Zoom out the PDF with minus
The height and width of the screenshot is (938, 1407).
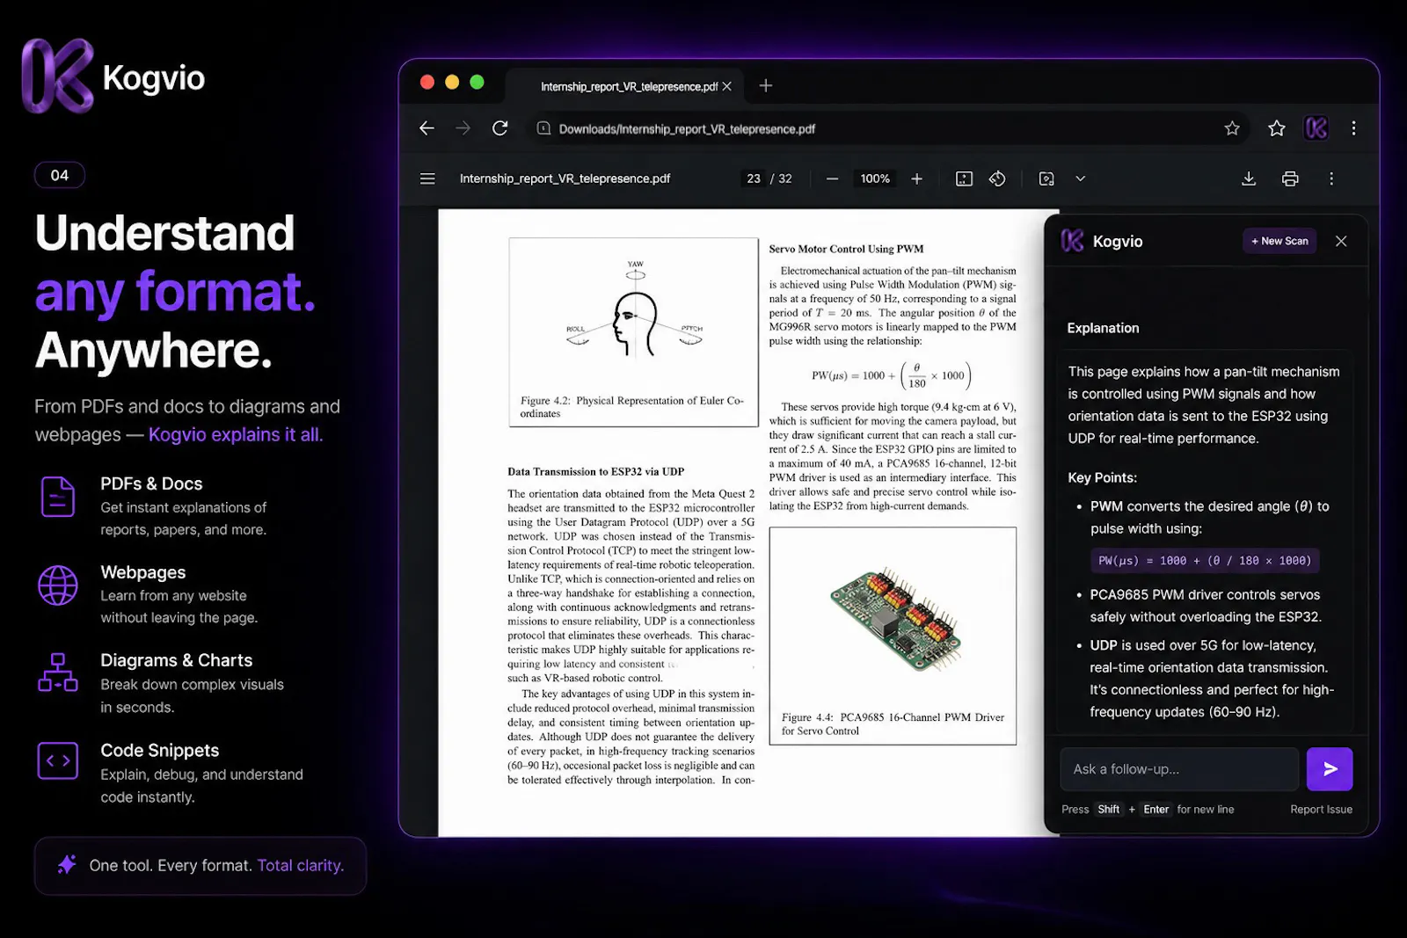(832, 178)
